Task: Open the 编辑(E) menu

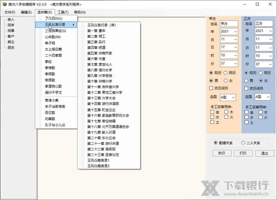Action: click(x=26, y=12)
